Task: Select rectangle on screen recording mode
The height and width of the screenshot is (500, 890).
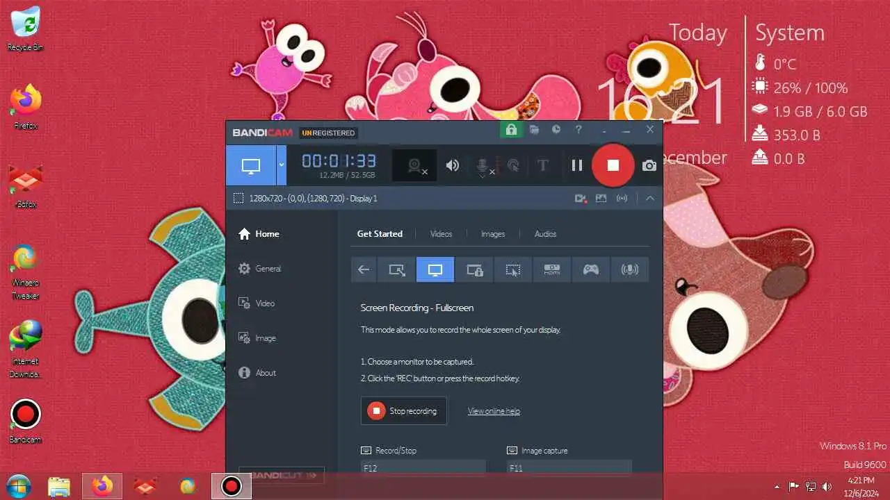Action: click(396, 269)
